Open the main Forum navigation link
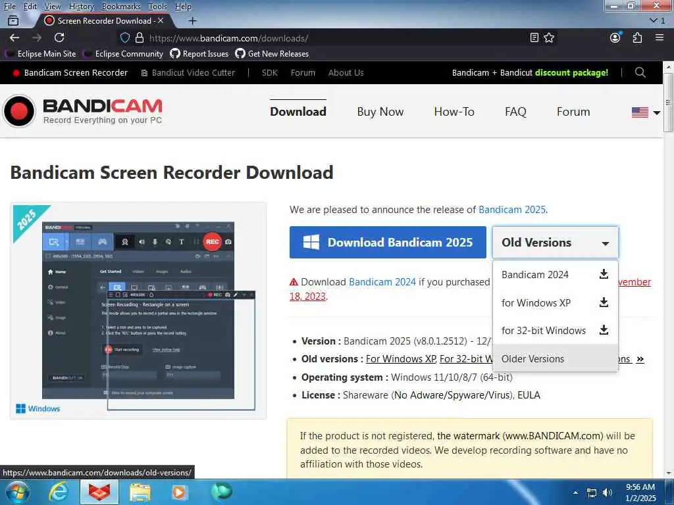Viewport: 674px width, 505px height. tap(573, 112)
